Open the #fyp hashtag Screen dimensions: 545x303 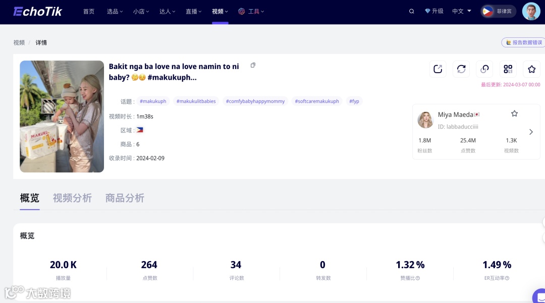click(x=354, y=101)
